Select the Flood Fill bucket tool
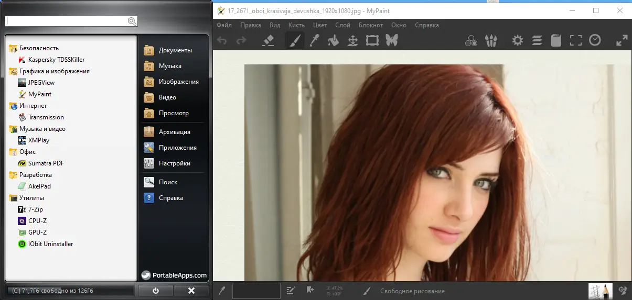 click(x=334, y=40)
